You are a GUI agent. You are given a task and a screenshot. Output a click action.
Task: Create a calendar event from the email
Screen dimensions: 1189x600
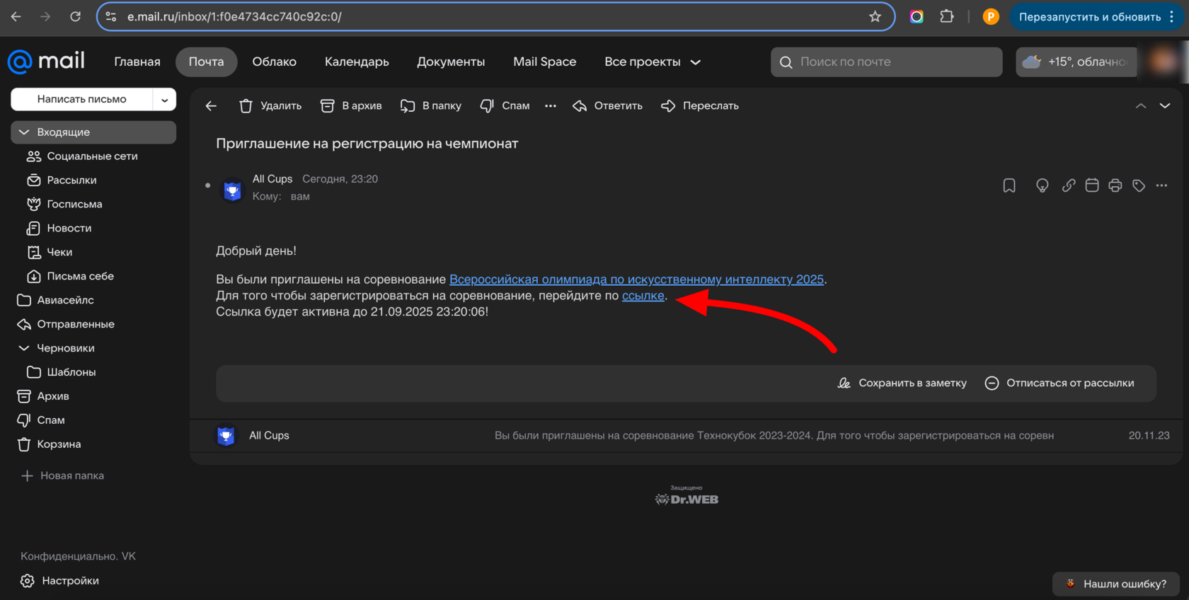point(1092,185)
